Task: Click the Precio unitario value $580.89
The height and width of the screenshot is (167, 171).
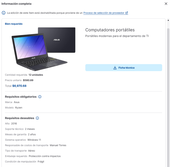Action: tap(28, 80)
